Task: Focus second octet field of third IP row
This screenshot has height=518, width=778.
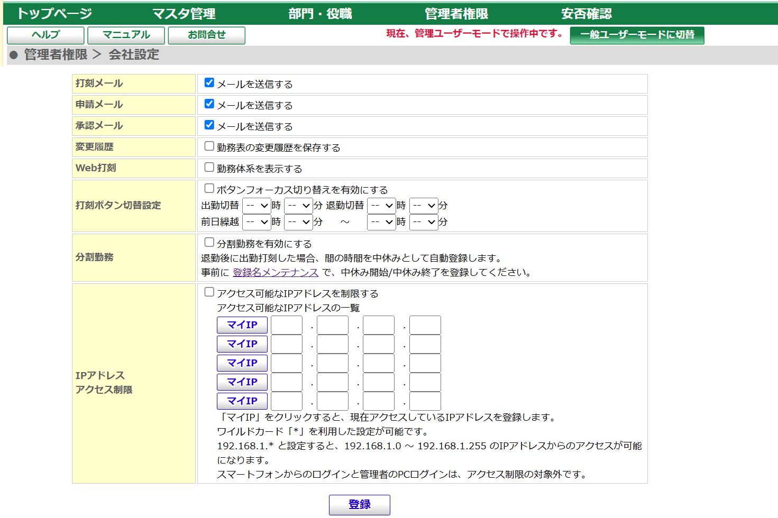Action: tap(333, 363)
